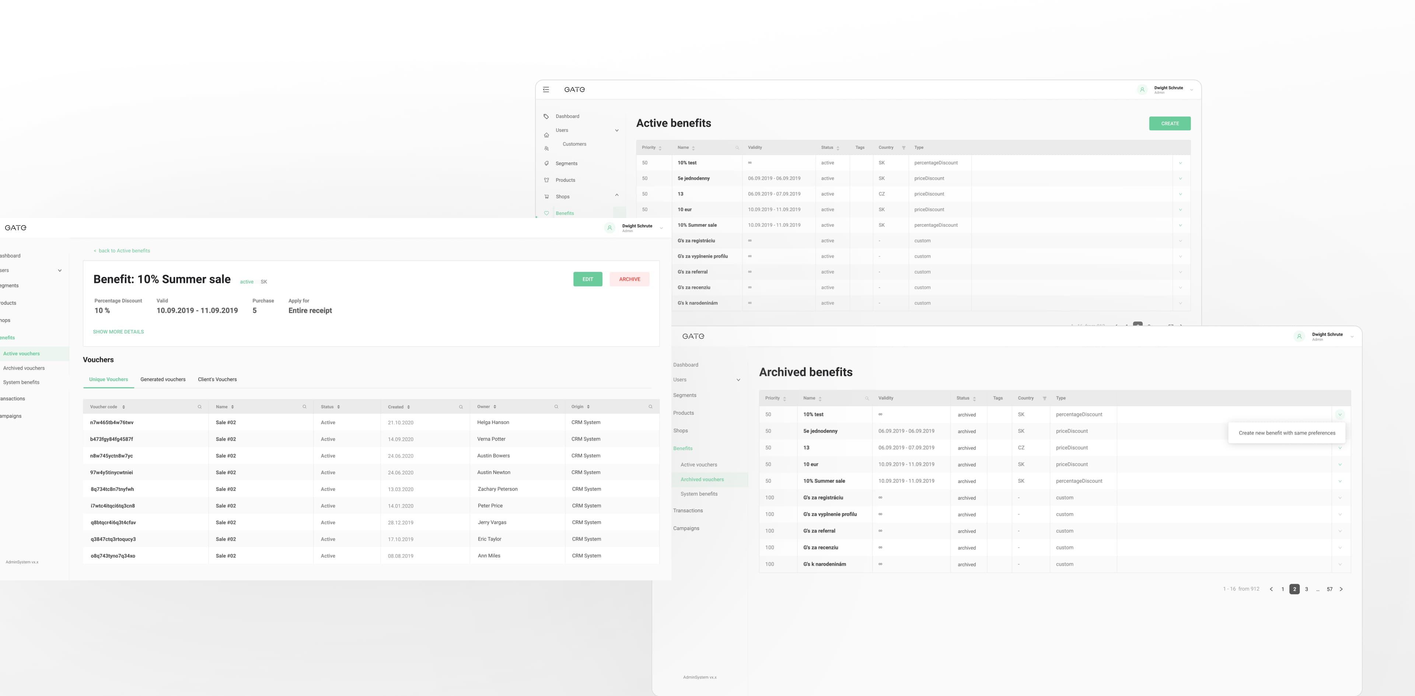Click the Country filter icon in Active benefits
The height and width of the screenshot is (696, 1415).
point(904,148)
